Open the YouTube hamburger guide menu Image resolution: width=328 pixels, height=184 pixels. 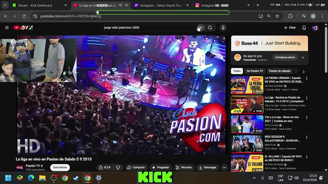point(7,28)
